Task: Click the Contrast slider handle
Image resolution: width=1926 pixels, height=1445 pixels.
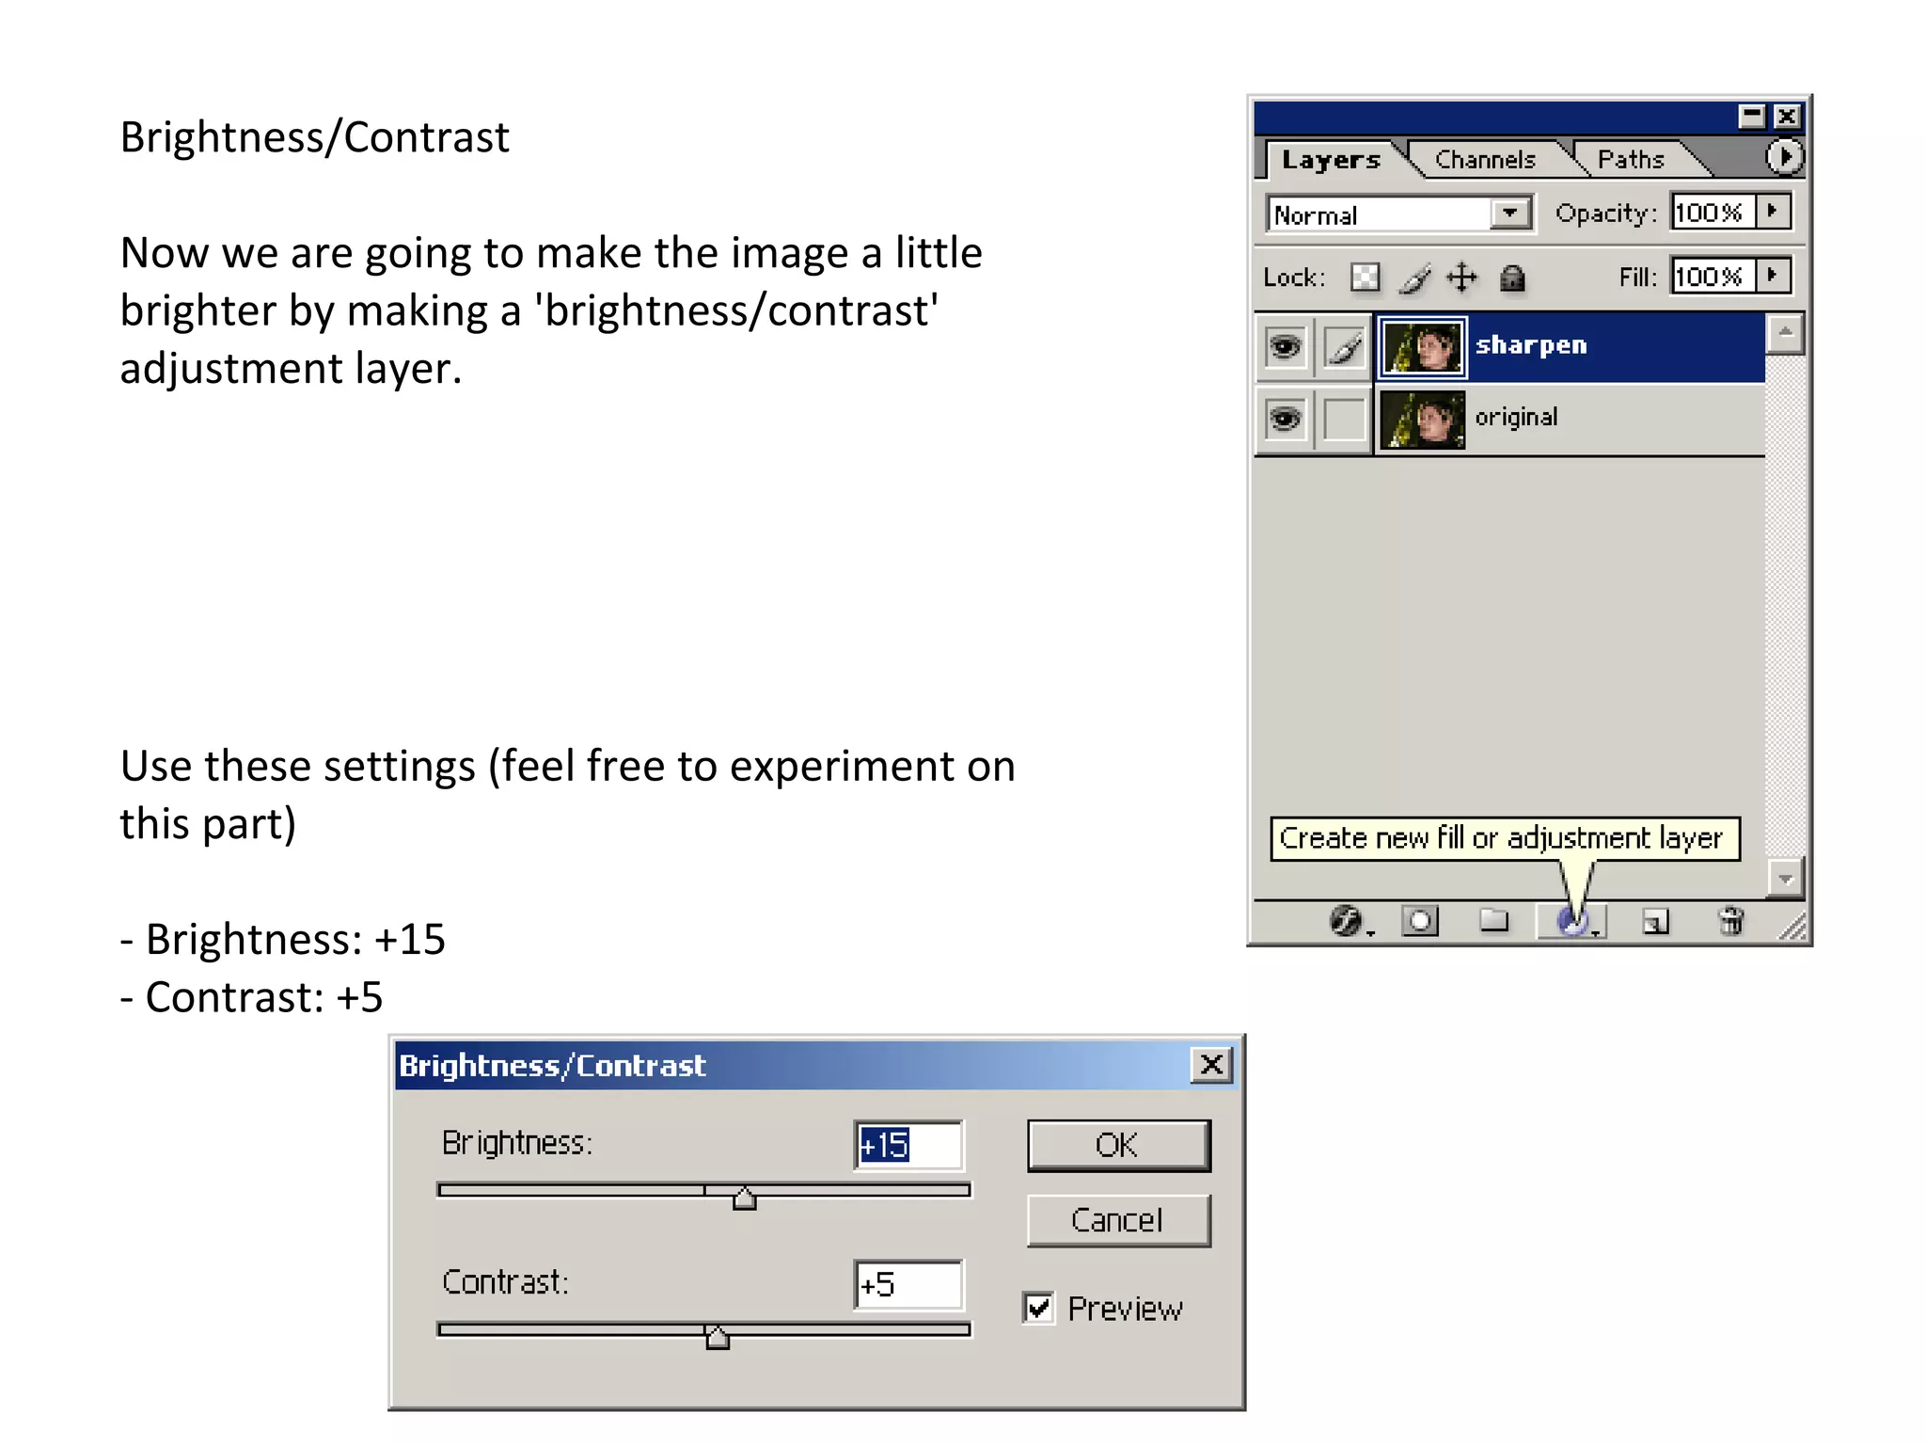Action: [717, 1337]
